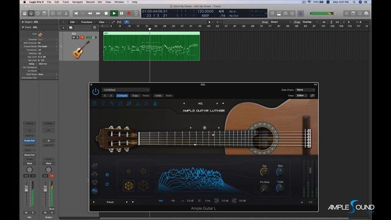Click the Copy button in plugin header
The width and height of the screenshot is (391, 220).
[x=136, y=95]
